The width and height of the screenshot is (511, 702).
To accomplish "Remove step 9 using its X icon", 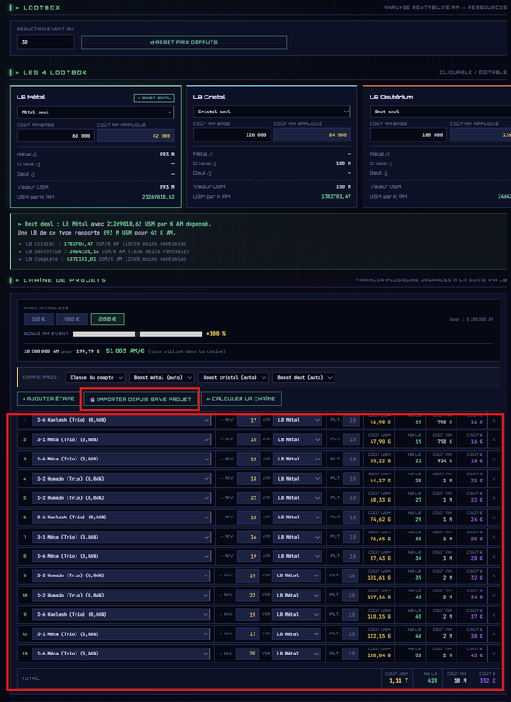I will [493, 575].
